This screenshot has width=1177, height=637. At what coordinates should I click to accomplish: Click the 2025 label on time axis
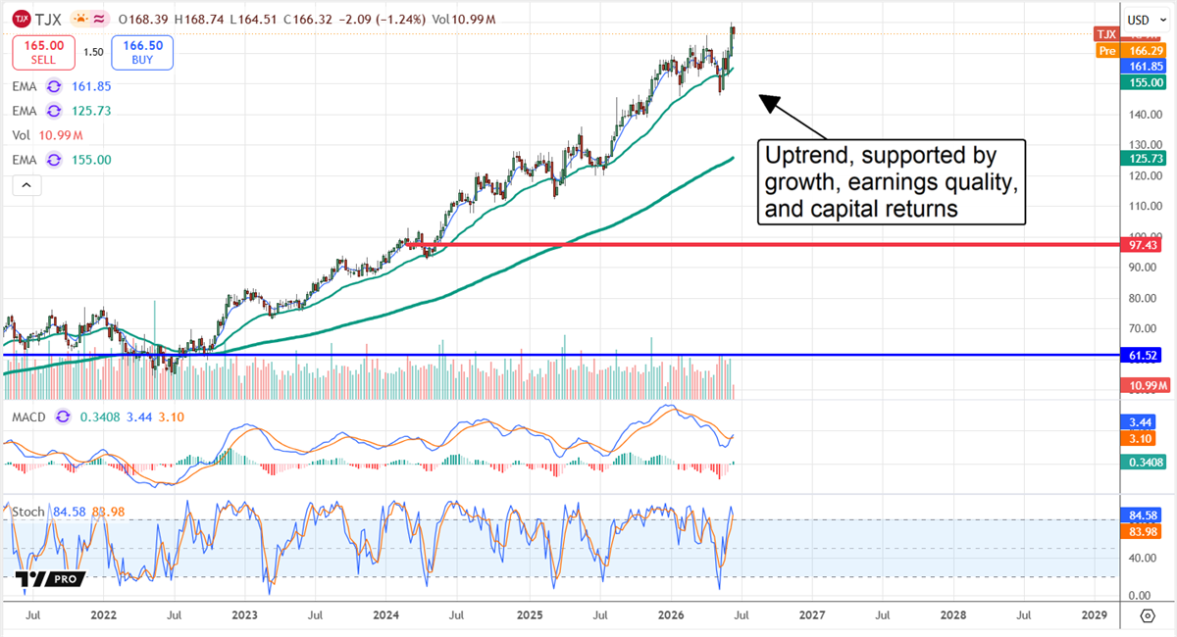529,615
